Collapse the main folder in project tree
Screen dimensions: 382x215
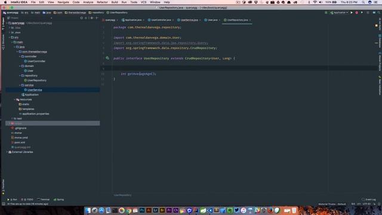[x=12, y=42]
